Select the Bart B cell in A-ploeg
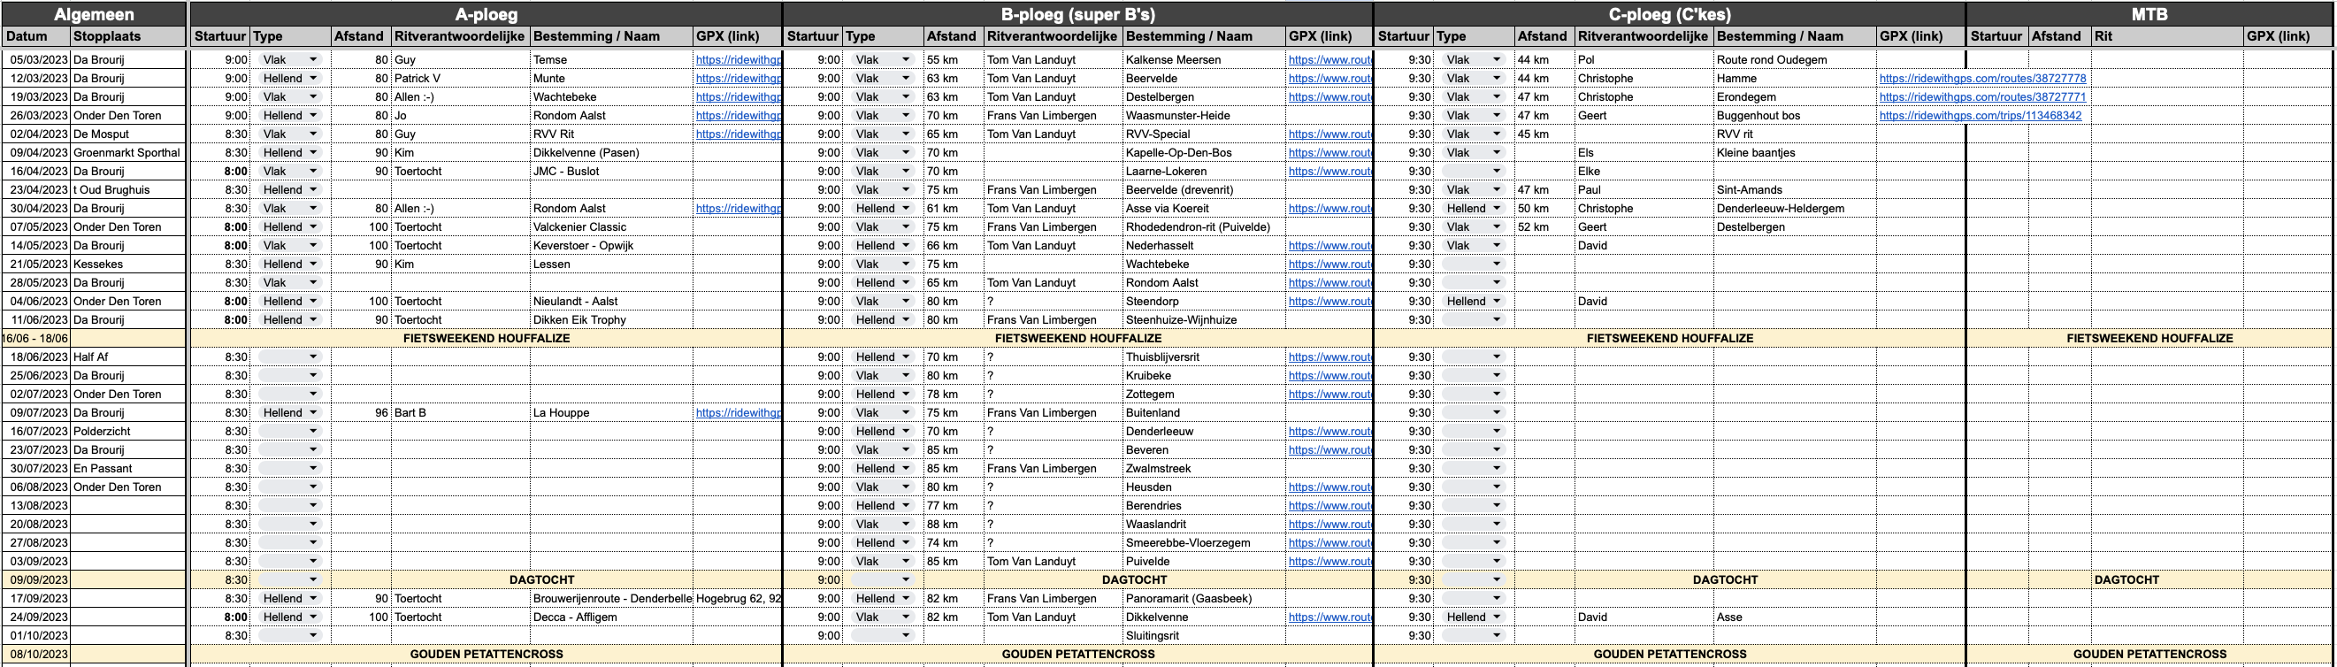Viewport: 2337px width, 667px height. [461, 413]
